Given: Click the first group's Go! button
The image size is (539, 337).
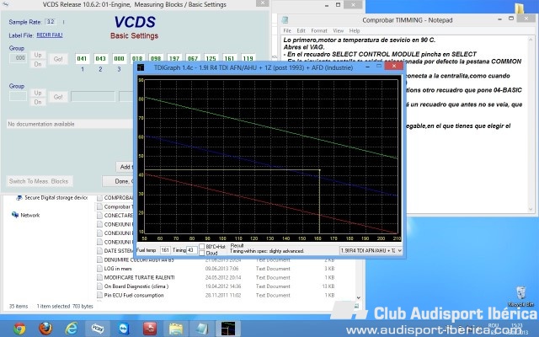Looking at the screenshot, I should click(58, 59).
